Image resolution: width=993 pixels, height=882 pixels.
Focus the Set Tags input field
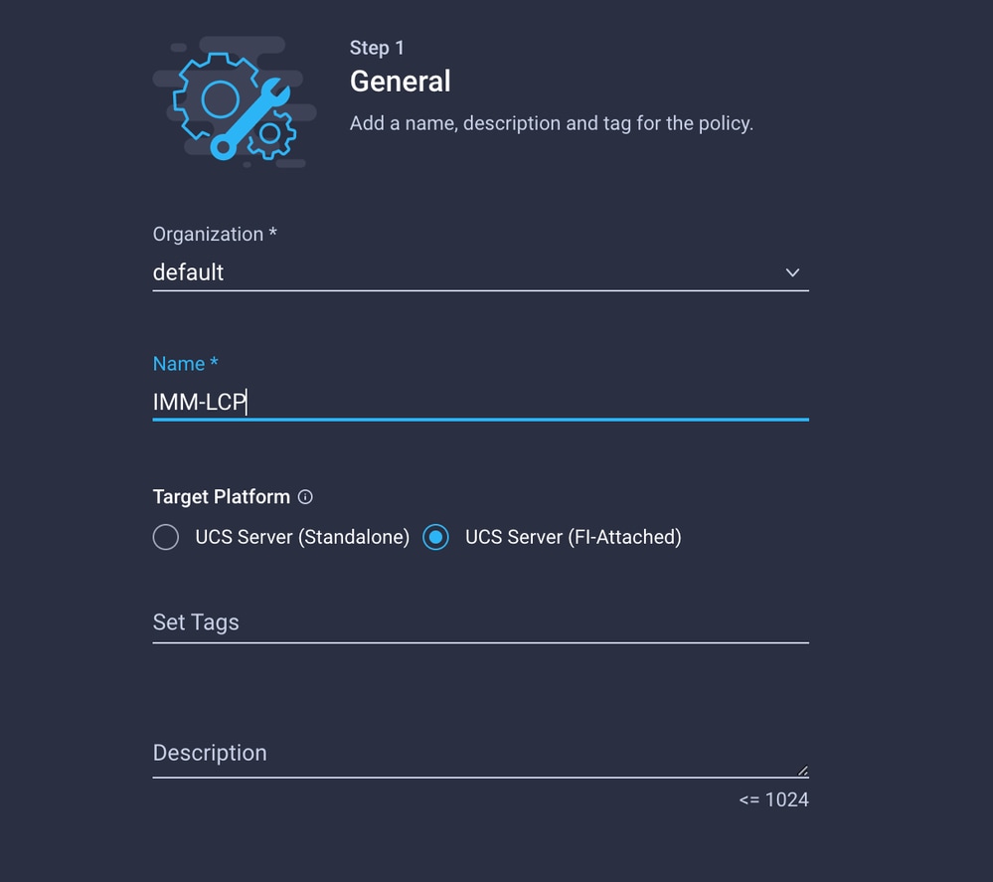point(481,622)
